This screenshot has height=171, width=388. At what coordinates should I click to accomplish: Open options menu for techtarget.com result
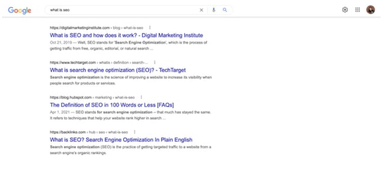pyautogui.click(x=155, y=62)
